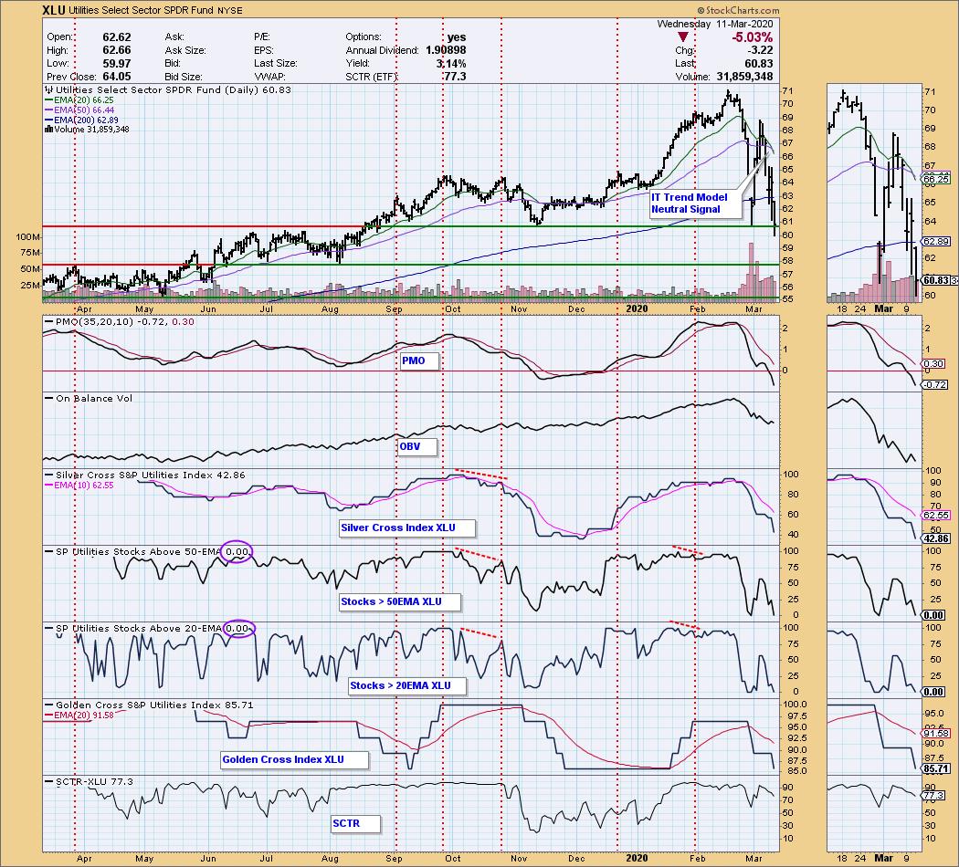
Task: Click the red down-triangle change indicator
Action: pyautogui.click(x=682, y=37)
